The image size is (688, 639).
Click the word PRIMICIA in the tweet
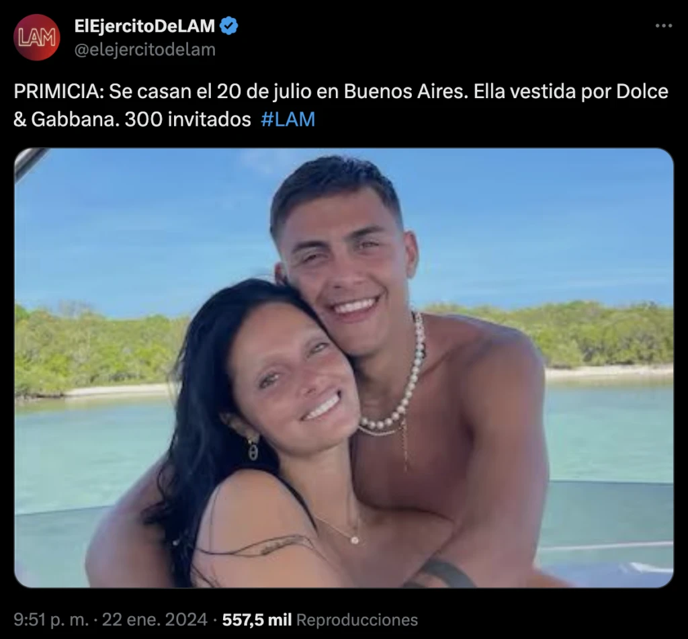(x=59, y=91)
